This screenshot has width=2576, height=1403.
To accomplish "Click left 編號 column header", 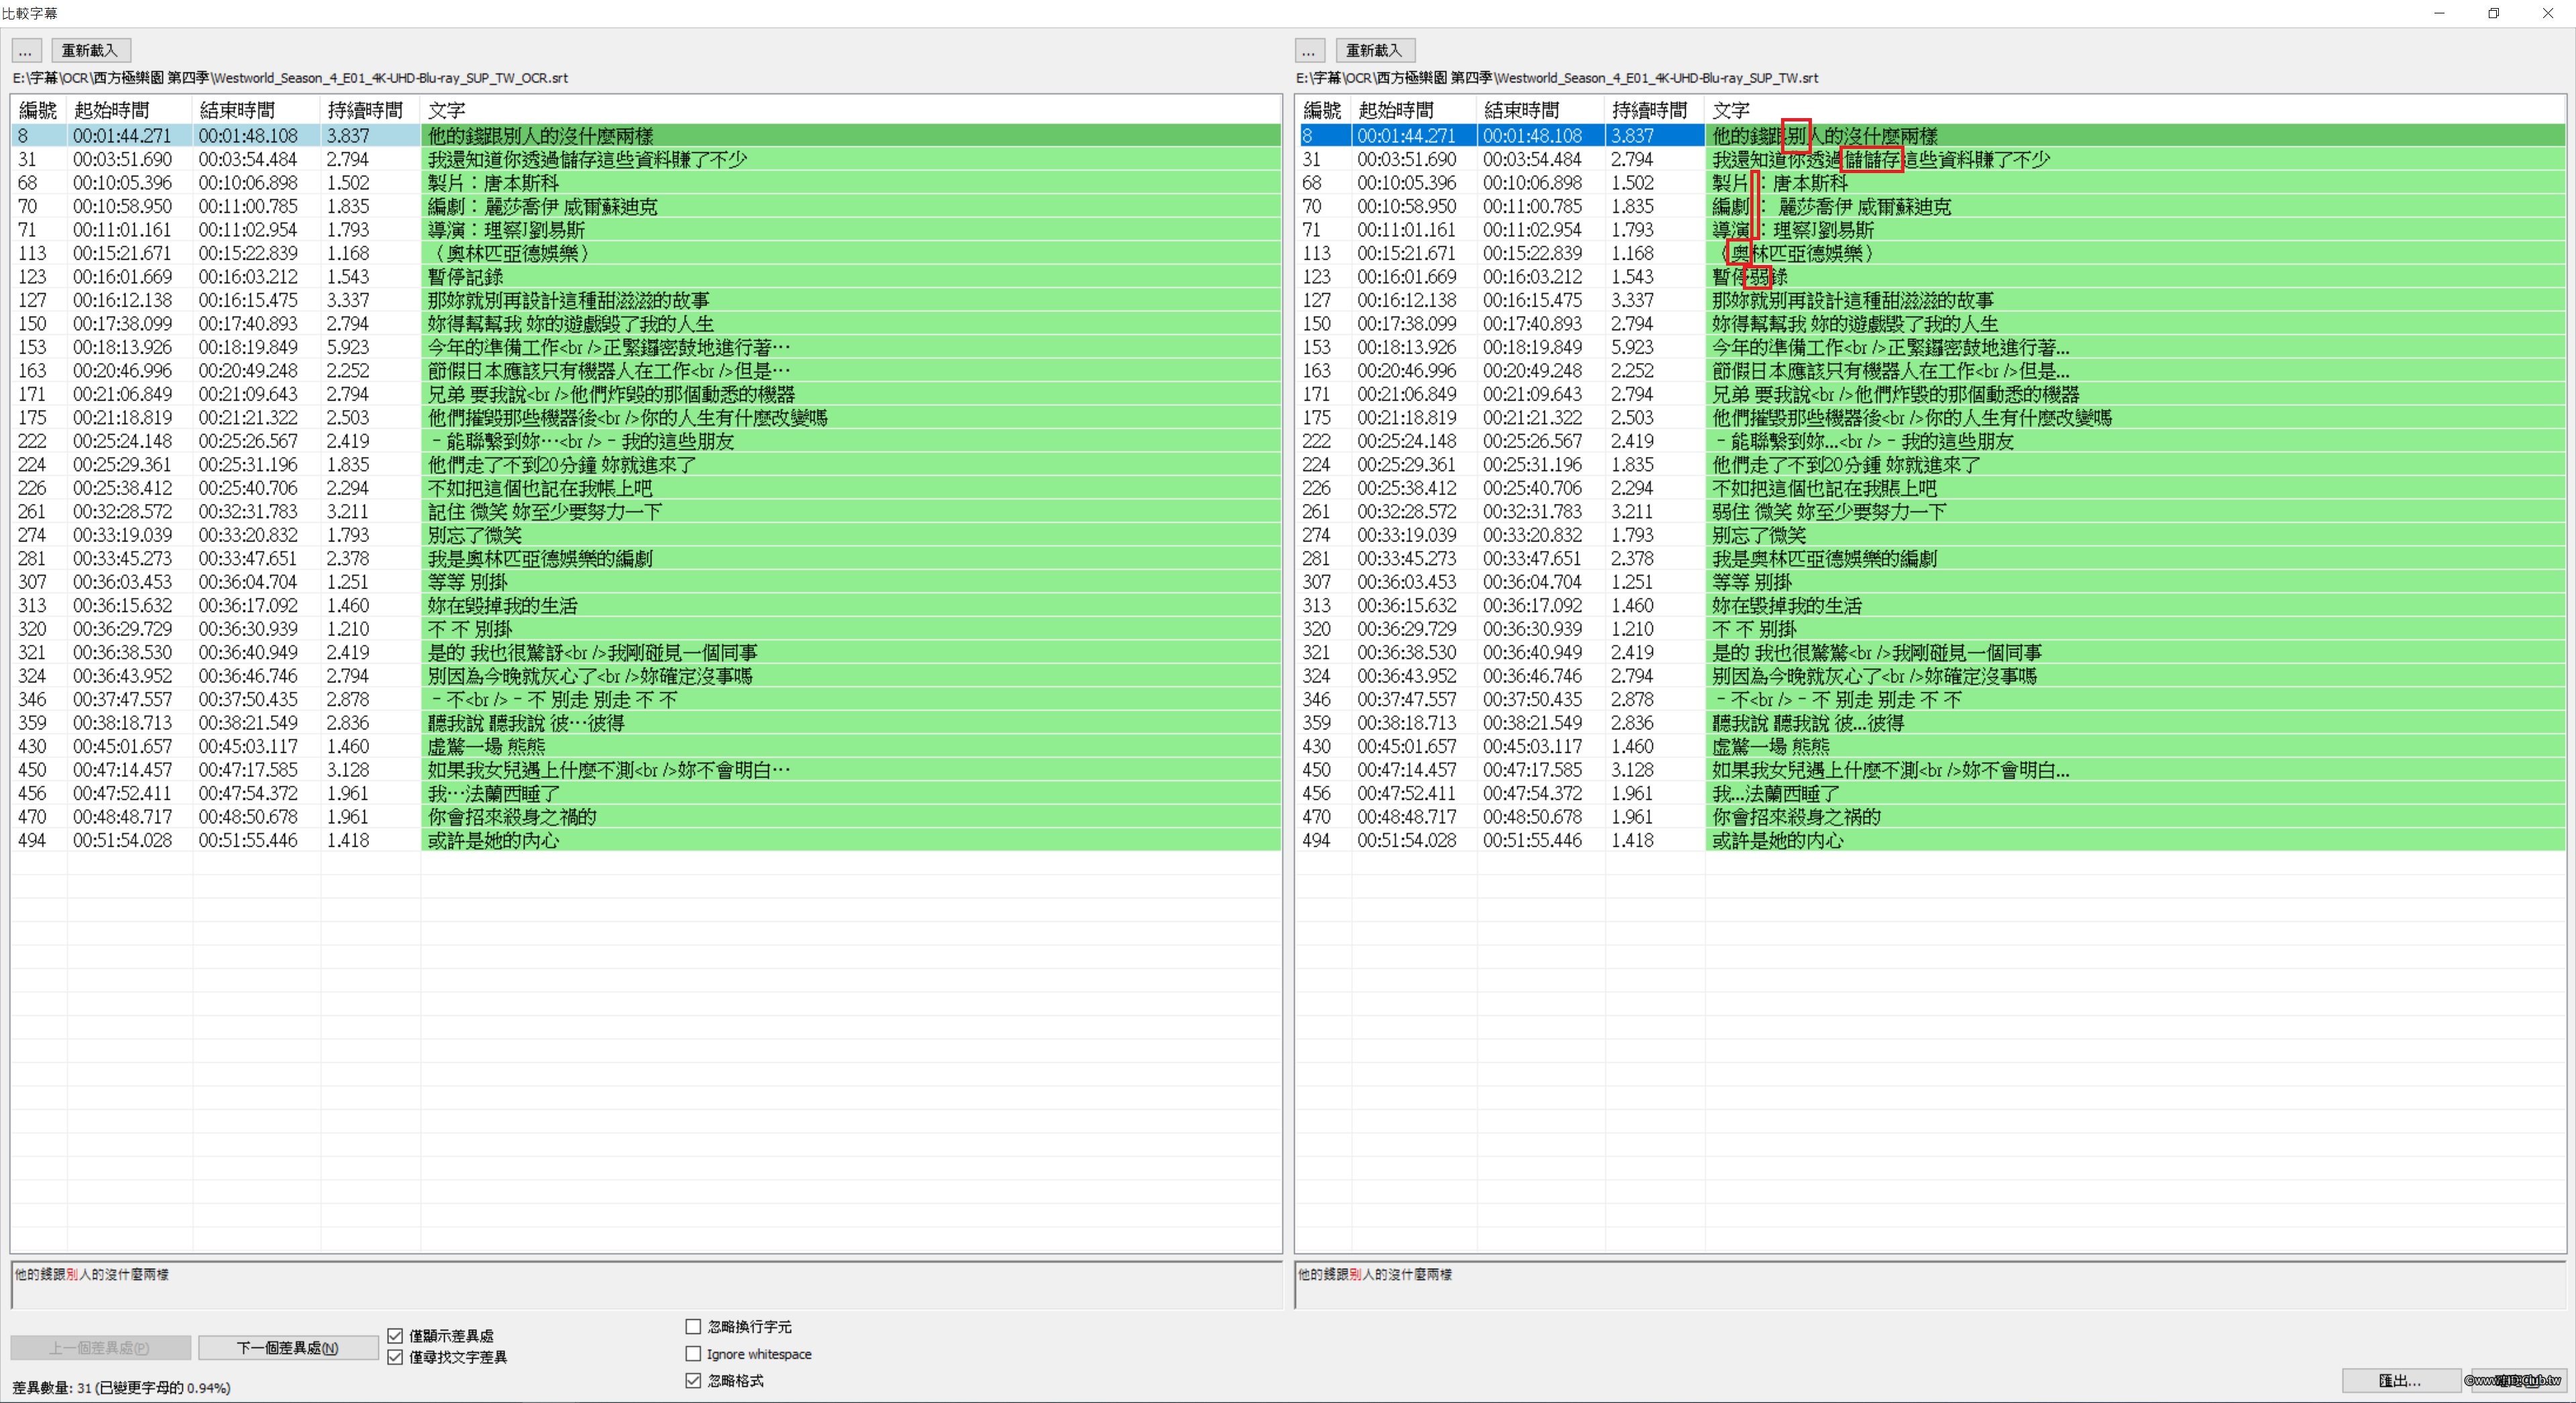I will tap(38, 110).
